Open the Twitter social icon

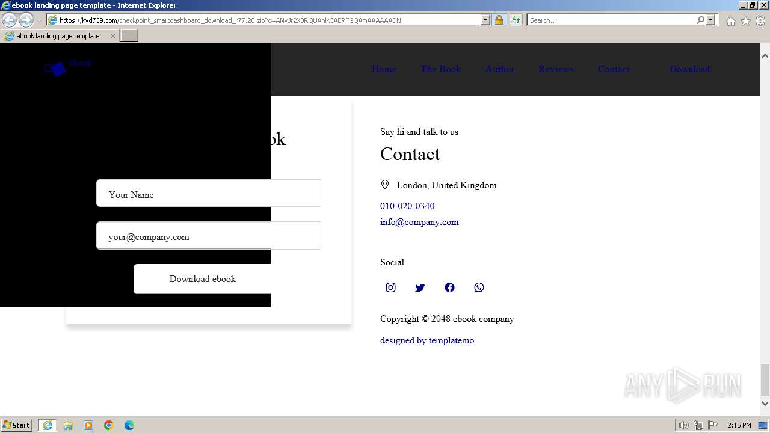[x=420, y=287]
